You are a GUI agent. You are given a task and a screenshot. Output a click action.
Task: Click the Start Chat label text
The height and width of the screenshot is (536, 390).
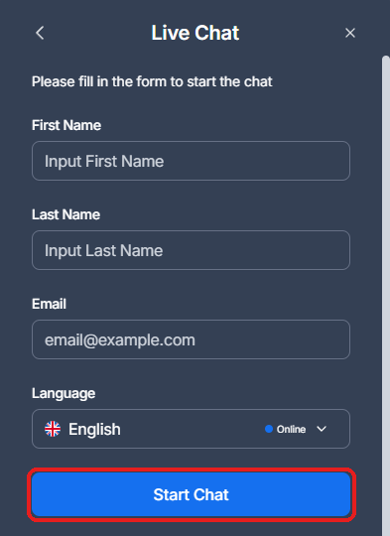coord(191,494)
